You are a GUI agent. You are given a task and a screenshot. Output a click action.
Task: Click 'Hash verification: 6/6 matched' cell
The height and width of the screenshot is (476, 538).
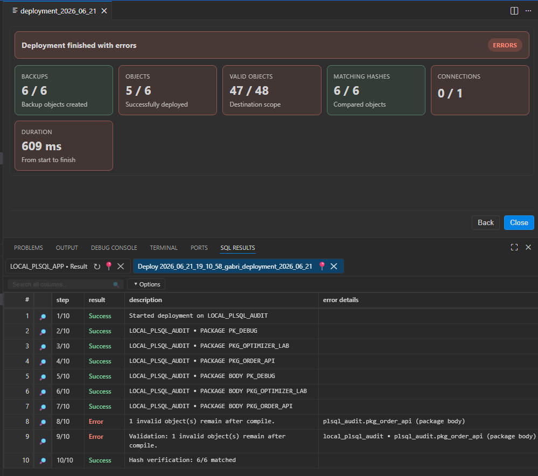point(221,460)
